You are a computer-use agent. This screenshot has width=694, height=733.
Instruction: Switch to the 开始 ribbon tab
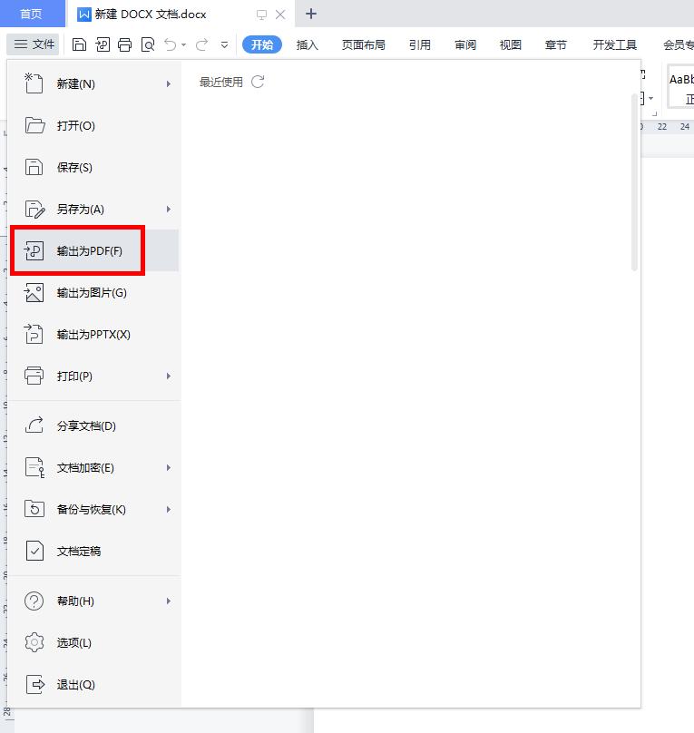tap(261, 44)
